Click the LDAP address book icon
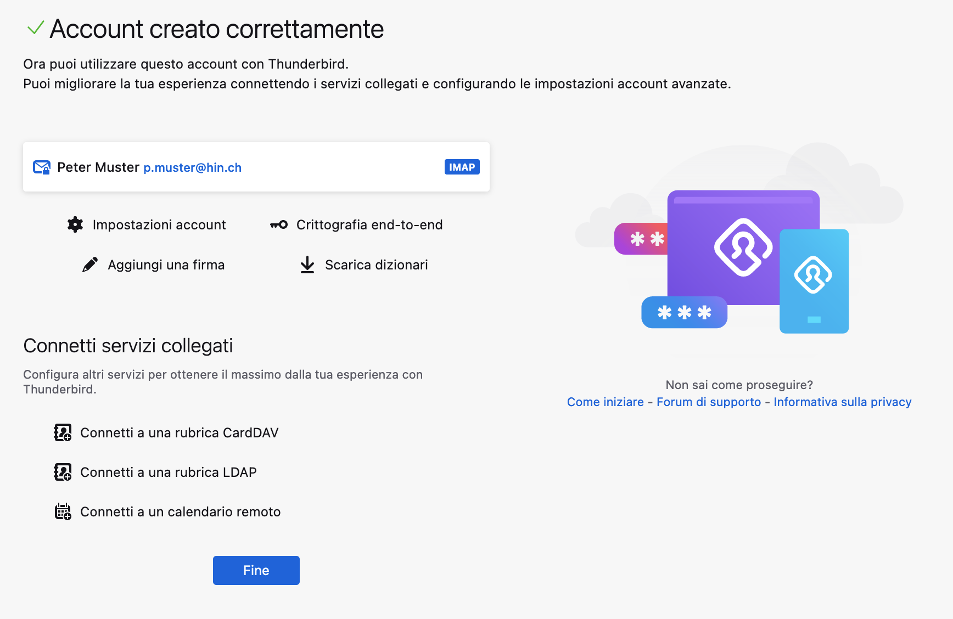This screenshot has width=953, height=619. tap(63, 472)
